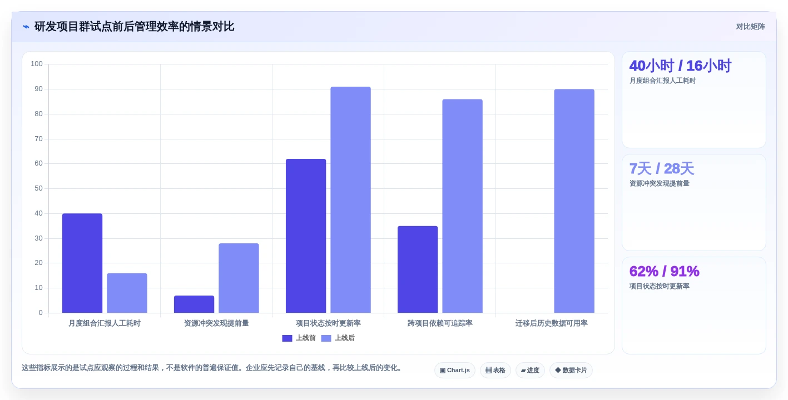Select the 上线后 bar for 跨项目依赖可追踪率

(x=462, y=206)
